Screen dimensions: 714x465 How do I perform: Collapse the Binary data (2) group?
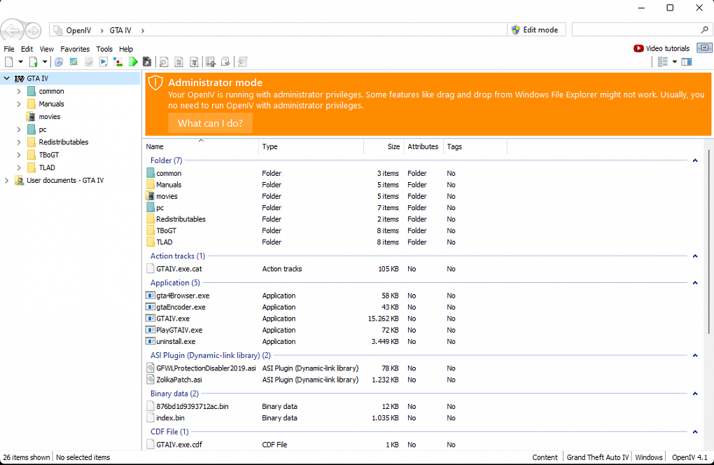(695, 394)
